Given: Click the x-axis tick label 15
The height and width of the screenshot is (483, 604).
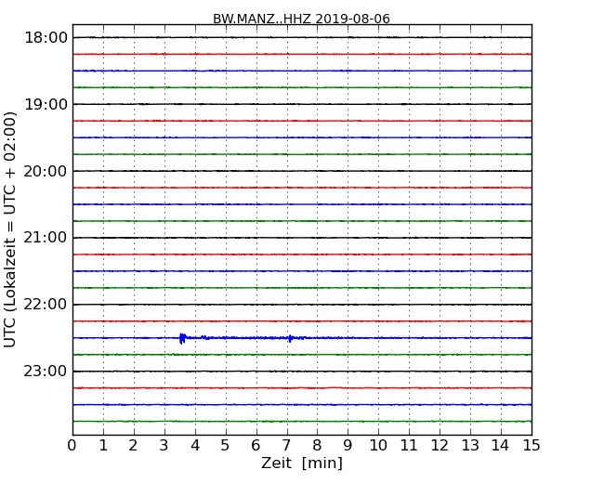Looking at the screenshot, I should click(532, 445).
